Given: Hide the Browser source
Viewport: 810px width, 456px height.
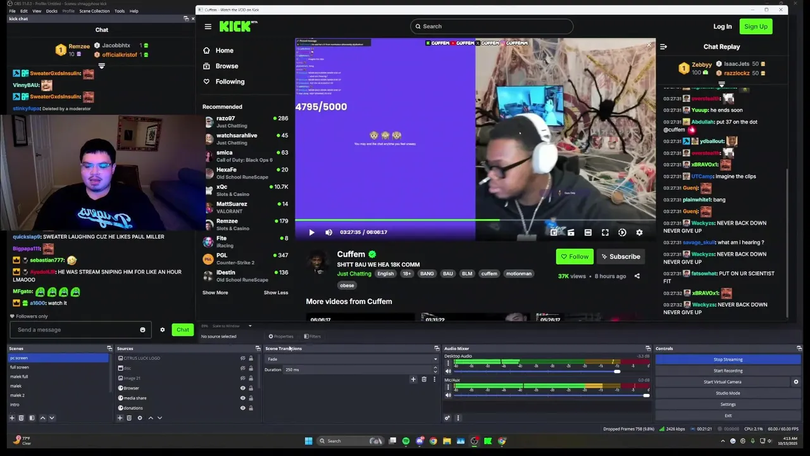Looking at the screenshot, I should 242,388.
